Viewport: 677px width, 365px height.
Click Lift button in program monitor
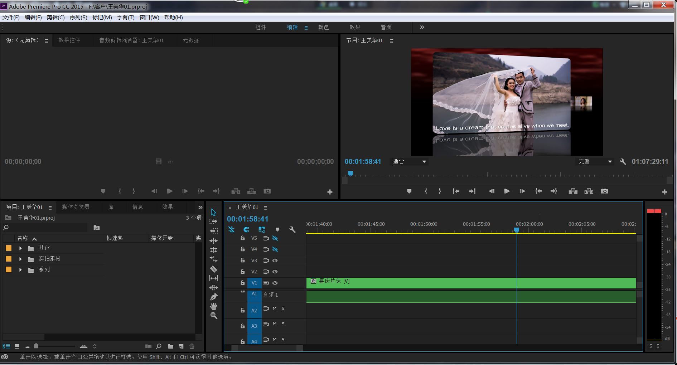click(573, 191)
